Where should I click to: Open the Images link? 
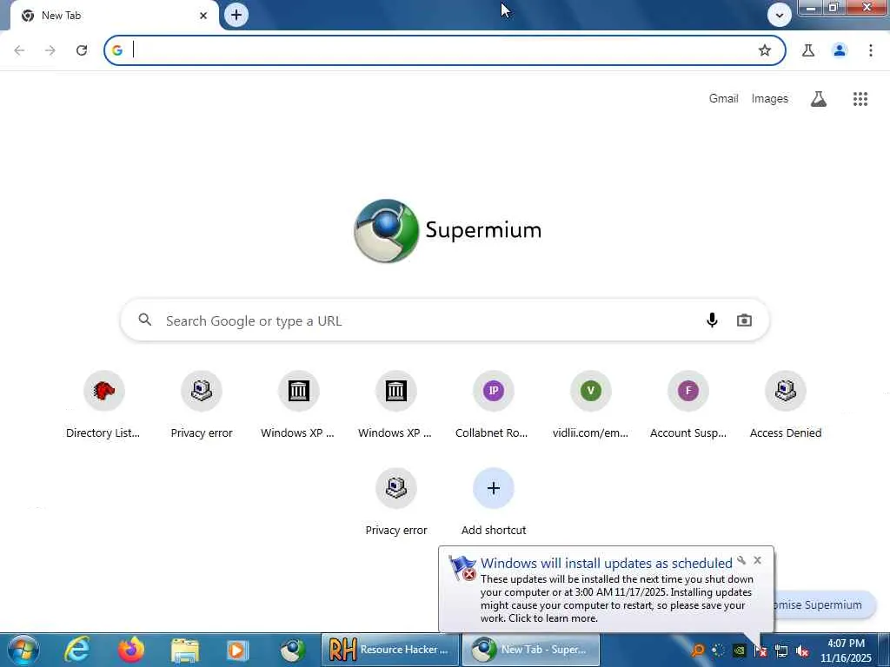(770, 99)
